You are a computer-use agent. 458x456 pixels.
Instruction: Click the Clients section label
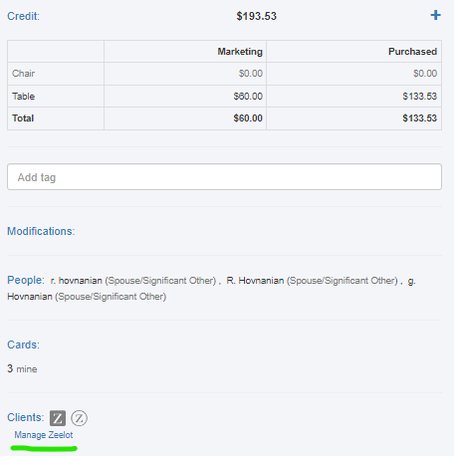coord(25,417)
